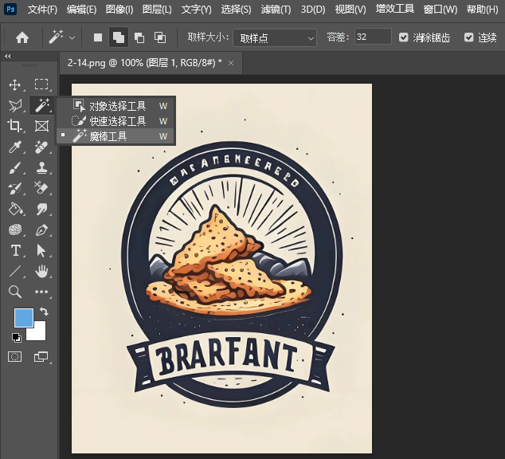505x459 pixels.
Task: Click the 容差 tolerance input field
Action: tap(372, 37)
